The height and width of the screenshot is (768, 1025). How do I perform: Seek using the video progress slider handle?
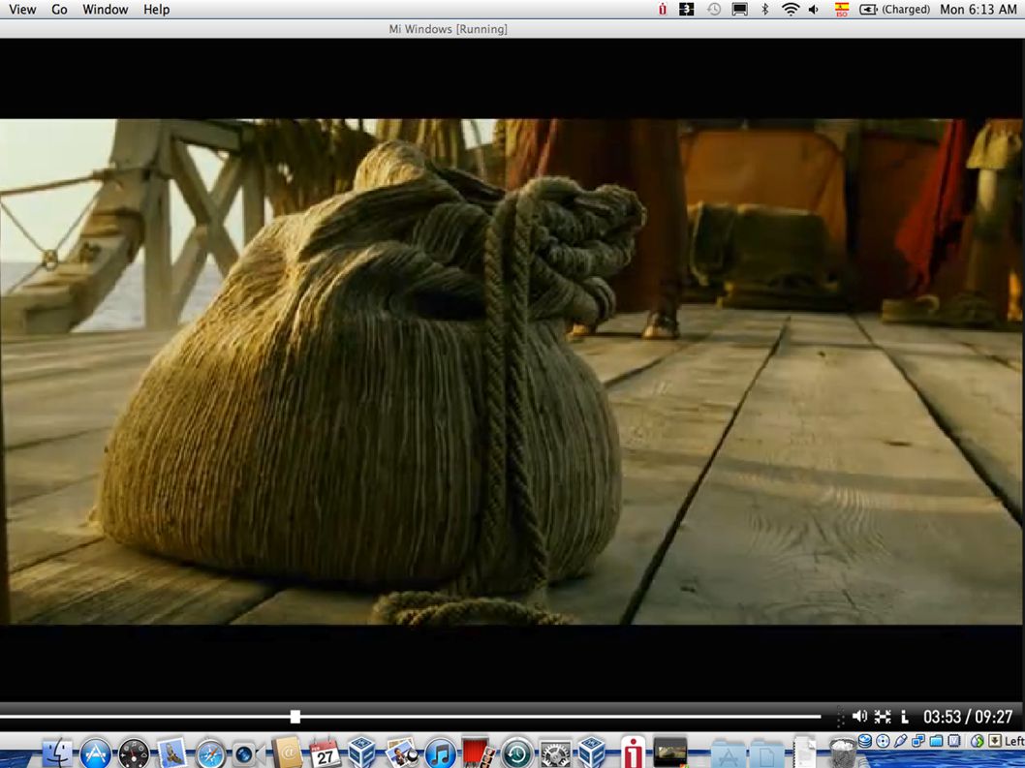(x=295, y=717)
